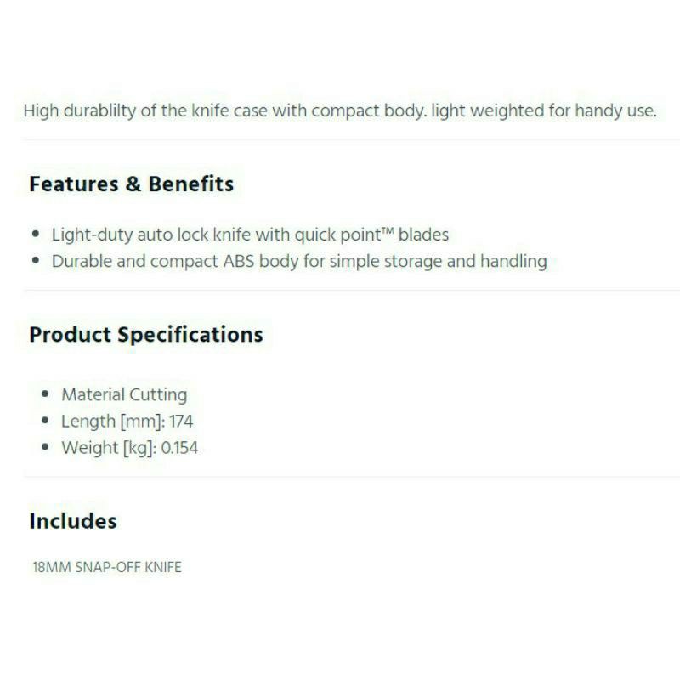
Task: Click the Features & Benefits heading
Action: click(131, 184)
